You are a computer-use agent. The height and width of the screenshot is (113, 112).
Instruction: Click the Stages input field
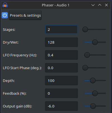61,29
